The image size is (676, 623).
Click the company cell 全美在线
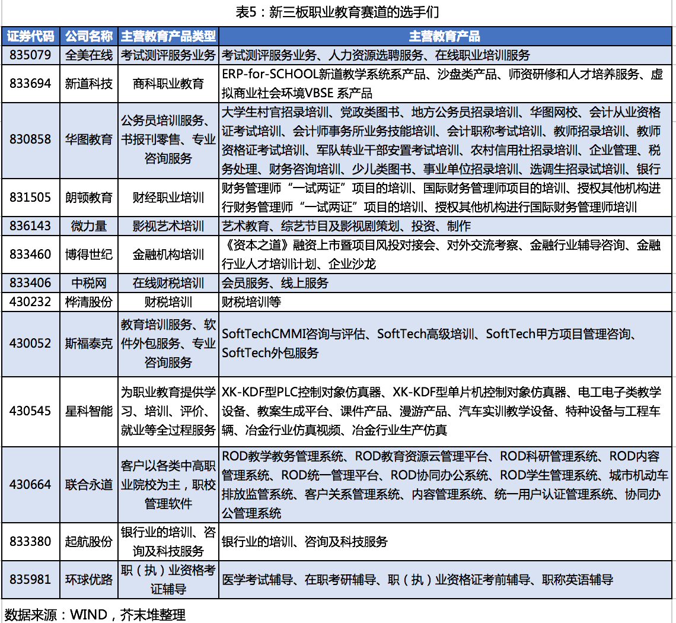89,55
